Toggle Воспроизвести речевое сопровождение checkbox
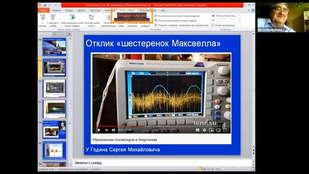 pyautogui.click(x=155, y=15)
